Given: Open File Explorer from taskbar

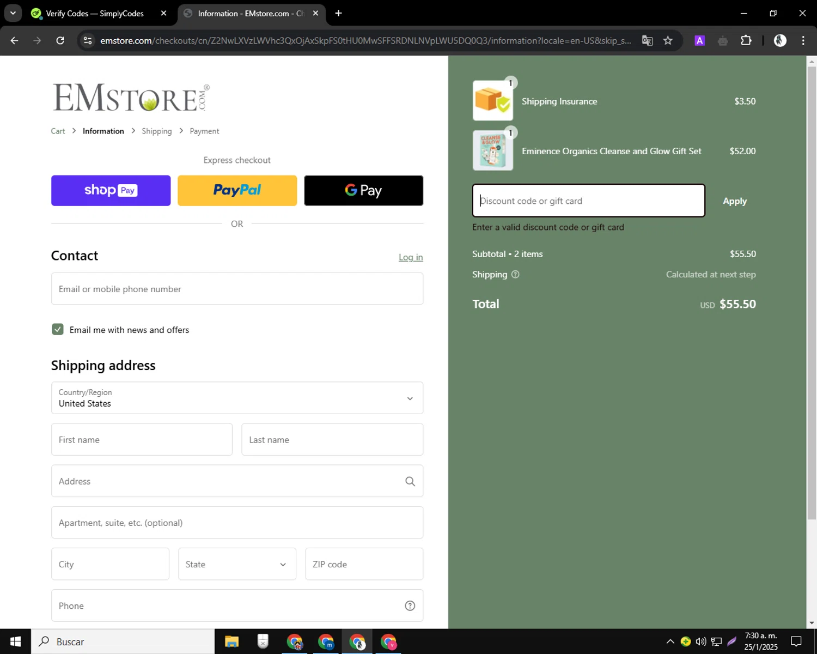Looking at the screenshot, I should click(231, 641).
